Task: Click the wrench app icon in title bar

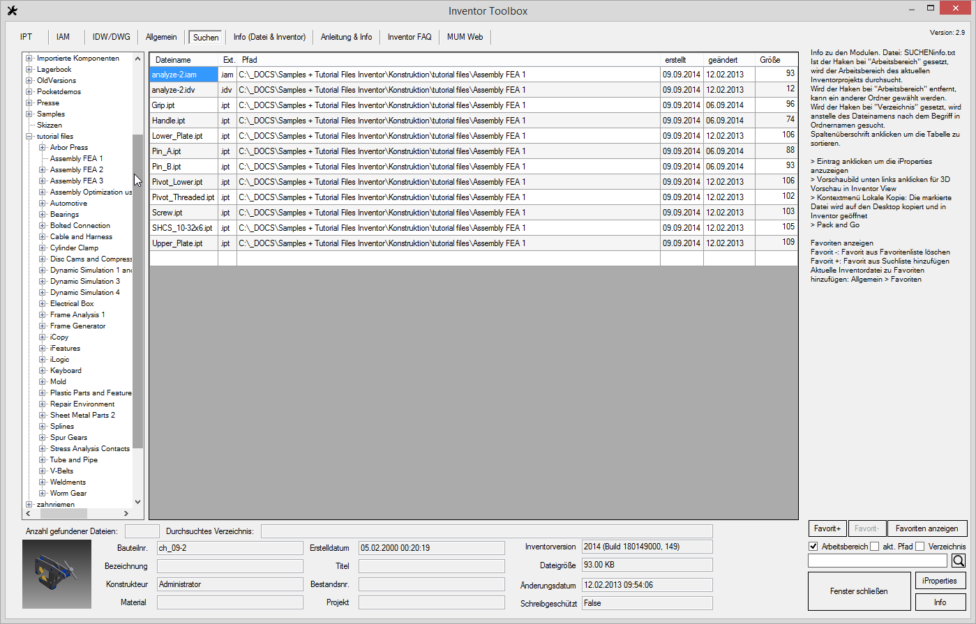Action: pos(12,10)
